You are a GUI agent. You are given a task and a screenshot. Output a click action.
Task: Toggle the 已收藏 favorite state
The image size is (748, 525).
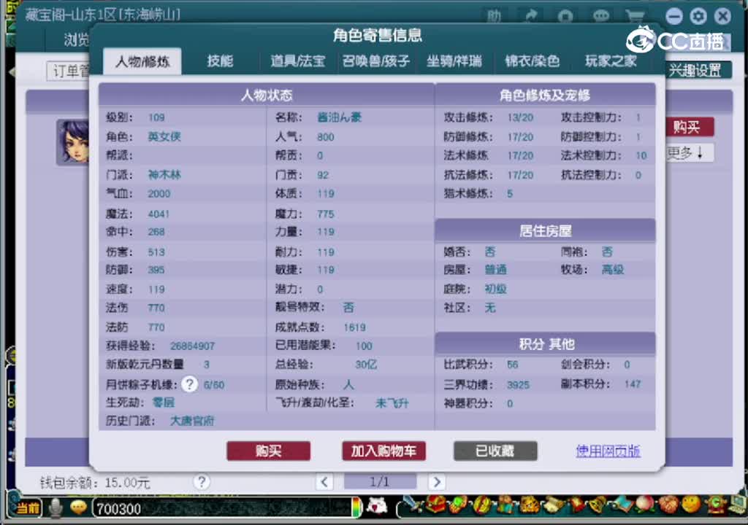point(495,451)
